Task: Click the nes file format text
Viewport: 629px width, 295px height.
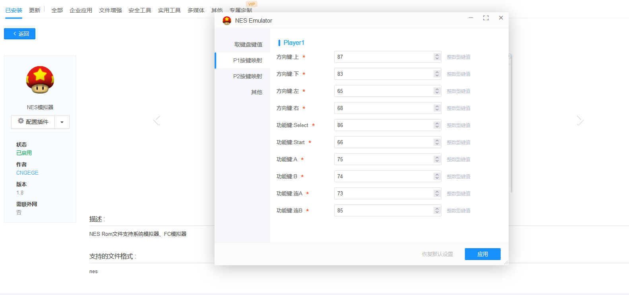Action: [93, 272]
